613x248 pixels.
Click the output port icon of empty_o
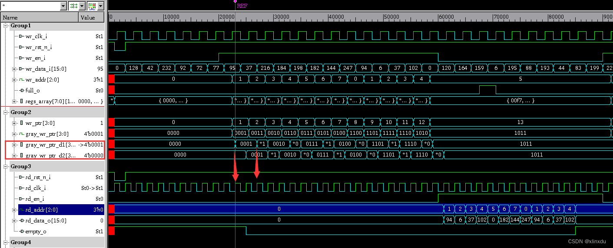click(21, 232)
